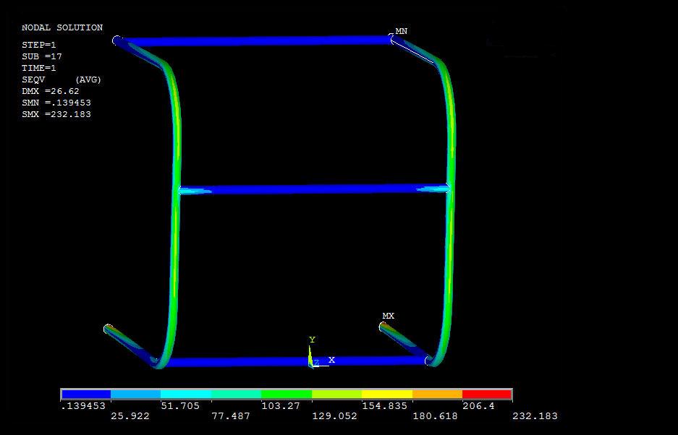The width and height of the screenshot is (678, 435).
Task: Click the SEQV (AVG) label
Action: coord(62,80)
